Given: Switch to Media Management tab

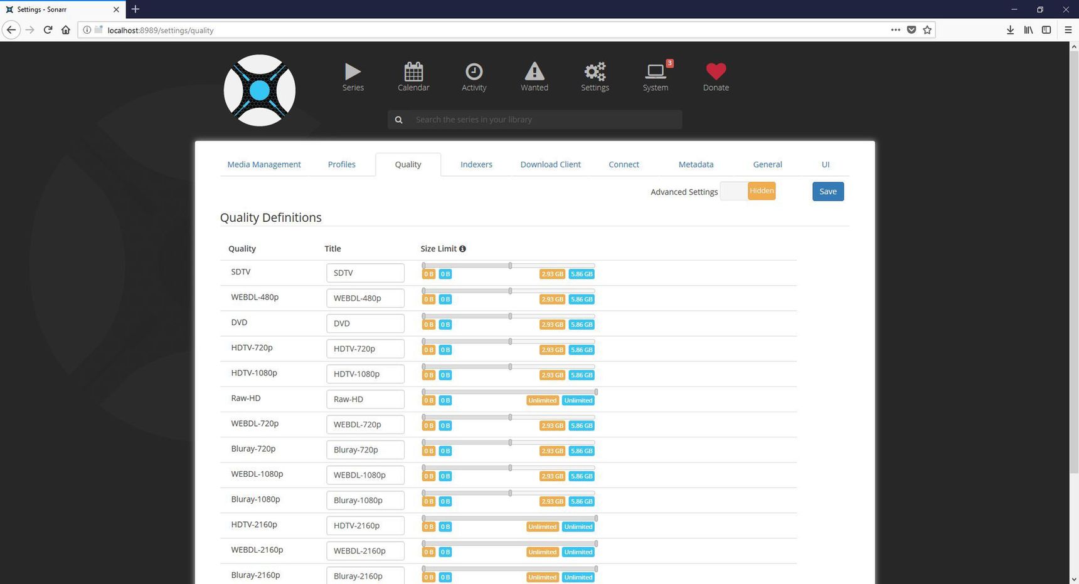Looking at the screenshot, I should pos(264,164).
